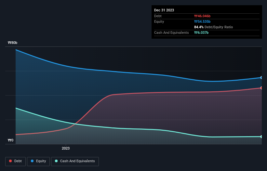Select the Debt end-point marker on chart

[261, 88]
